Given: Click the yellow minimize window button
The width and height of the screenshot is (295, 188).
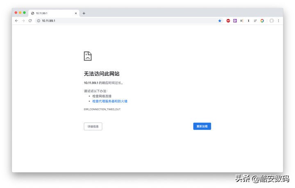Looking at the screenshot, I should point(20,13).
